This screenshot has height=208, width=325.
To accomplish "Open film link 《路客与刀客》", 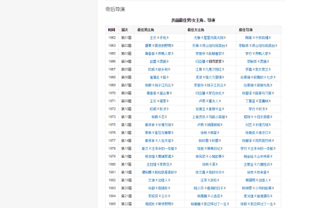I will pyautogui.click(x=263, y=93).
